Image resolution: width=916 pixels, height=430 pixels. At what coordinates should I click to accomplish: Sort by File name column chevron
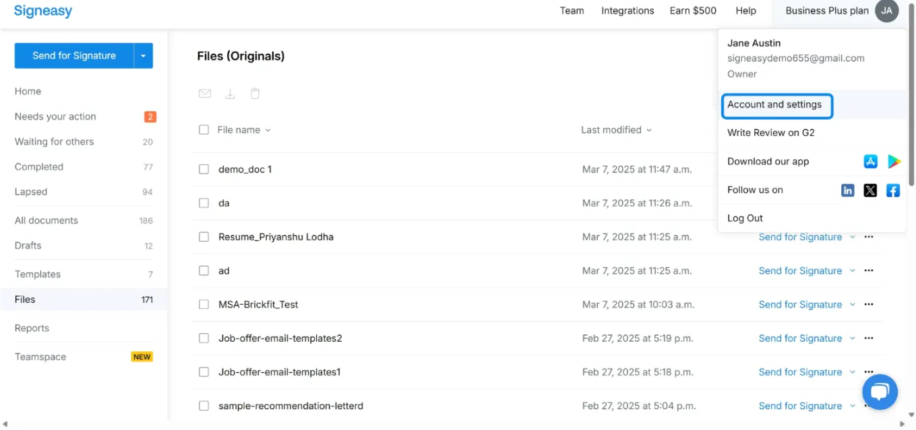coord(268,131)
